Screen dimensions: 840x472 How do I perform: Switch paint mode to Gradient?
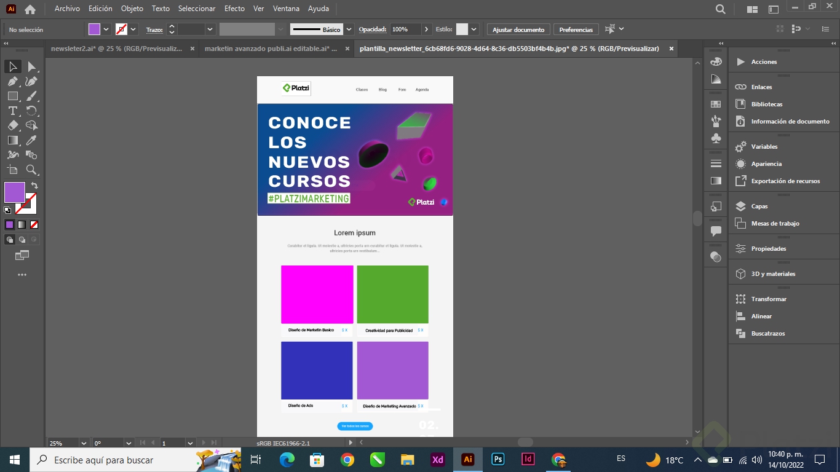pyautogui.click(x=22, y=225)
